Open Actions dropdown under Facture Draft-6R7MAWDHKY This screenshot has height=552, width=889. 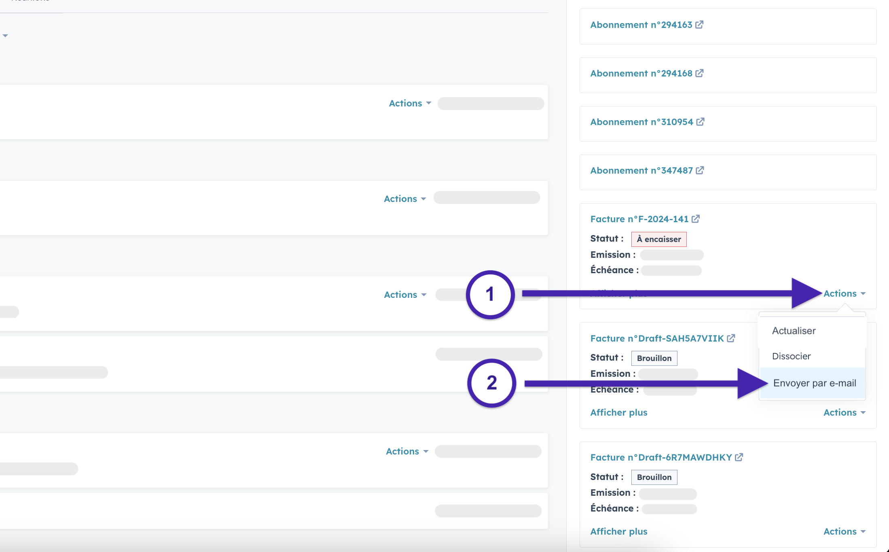click(844, 532)
